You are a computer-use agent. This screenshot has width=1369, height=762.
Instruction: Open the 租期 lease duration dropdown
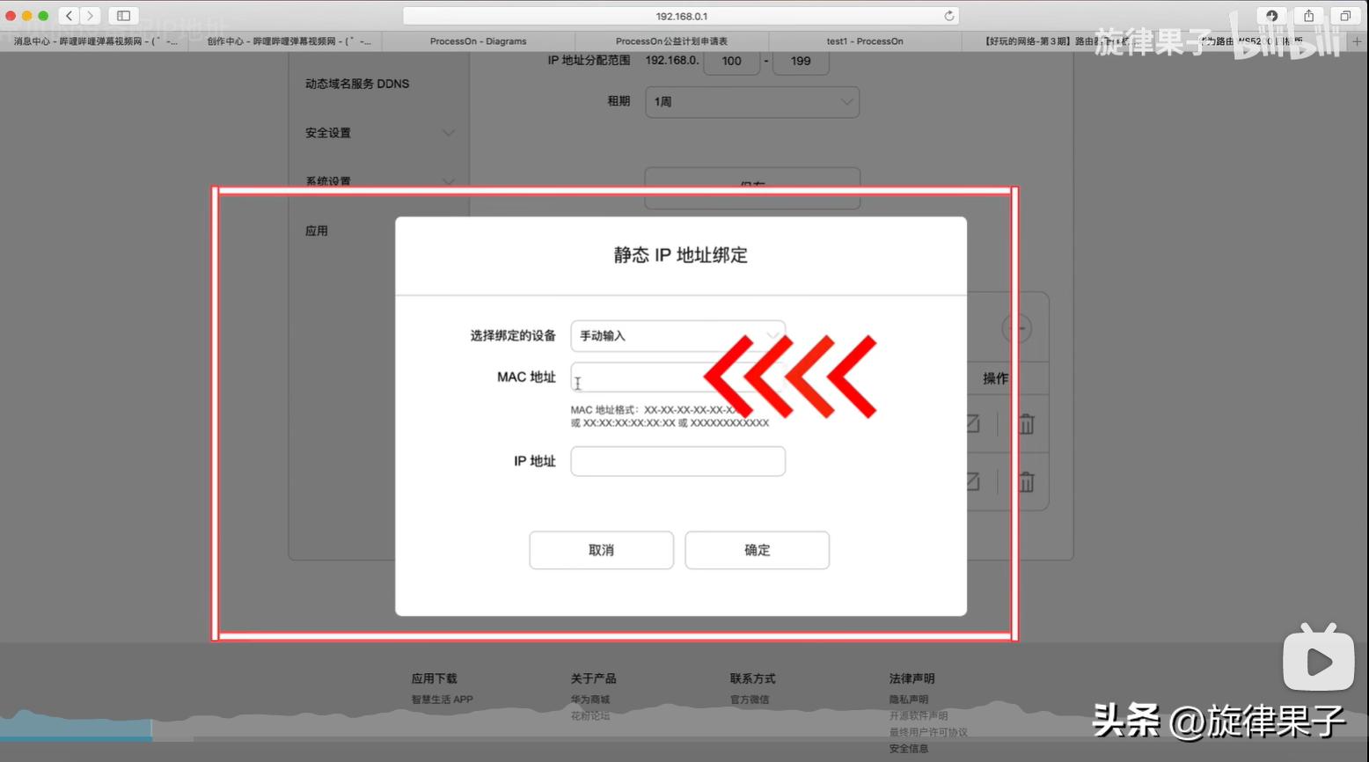click(751, 101)
